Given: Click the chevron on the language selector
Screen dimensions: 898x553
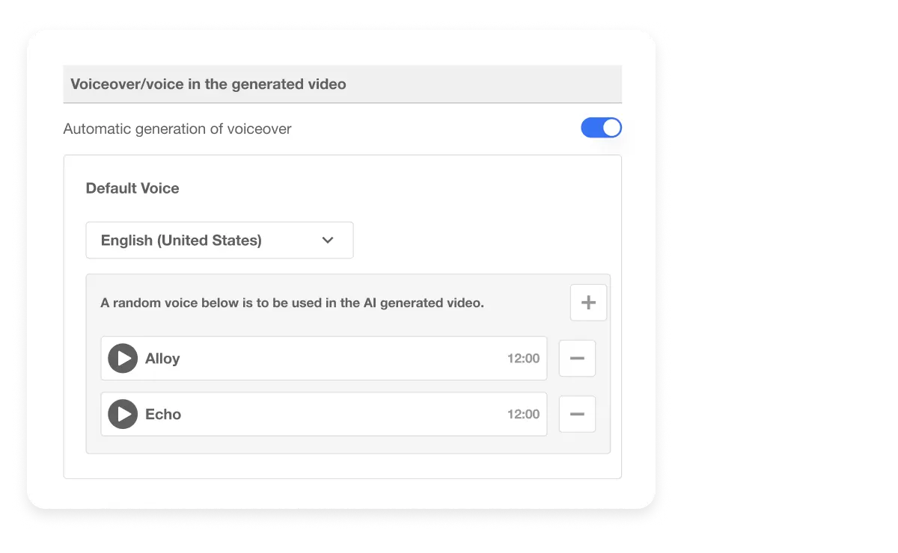Looking at the screenshot, I should 327,240.
